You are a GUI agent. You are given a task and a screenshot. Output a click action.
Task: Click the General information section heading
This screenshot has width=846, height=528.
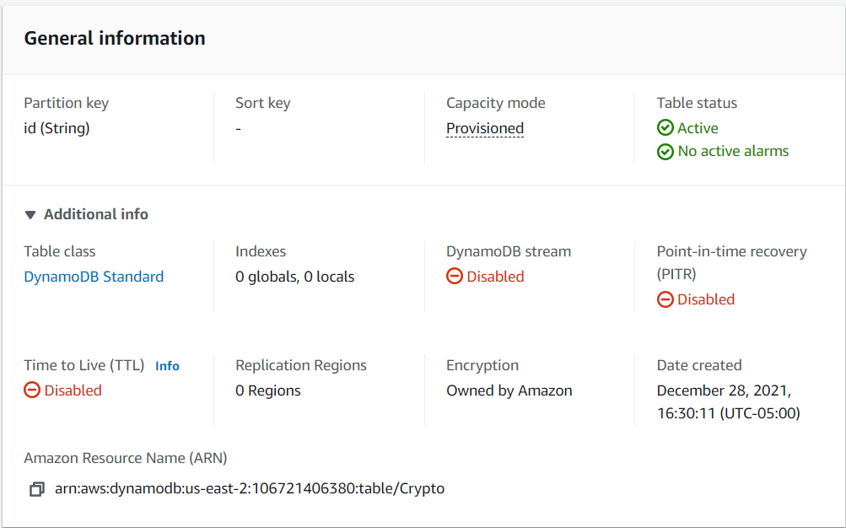pos(115,38)
